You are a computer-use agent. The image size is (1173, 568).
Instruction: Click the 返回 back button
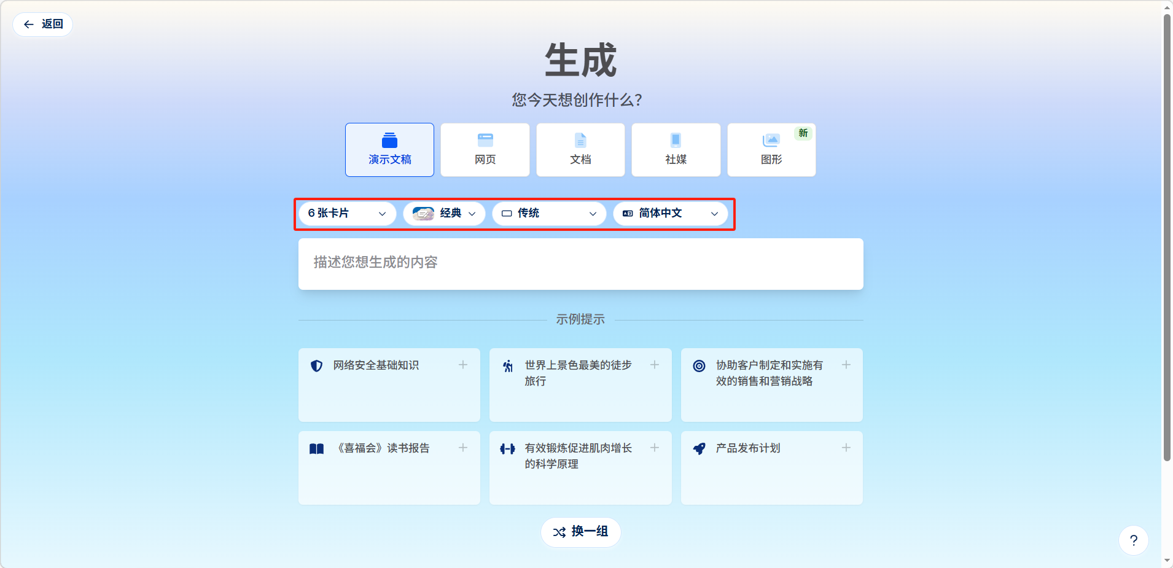tap(43, 24)
